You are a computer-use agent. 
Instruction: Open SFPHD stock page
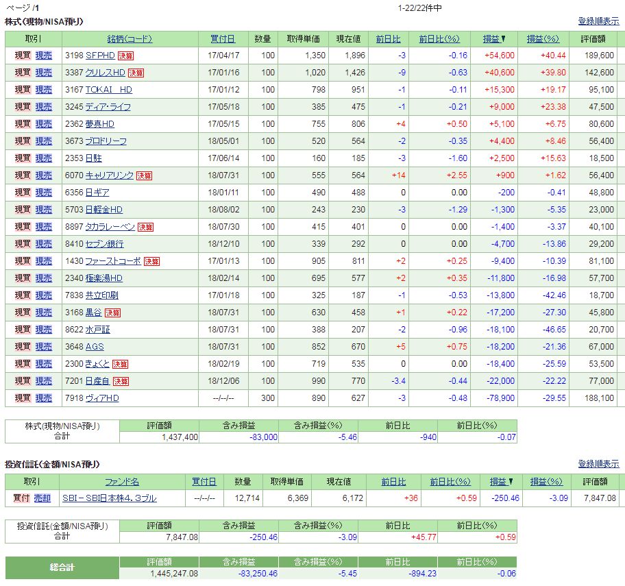click(101, 56)
